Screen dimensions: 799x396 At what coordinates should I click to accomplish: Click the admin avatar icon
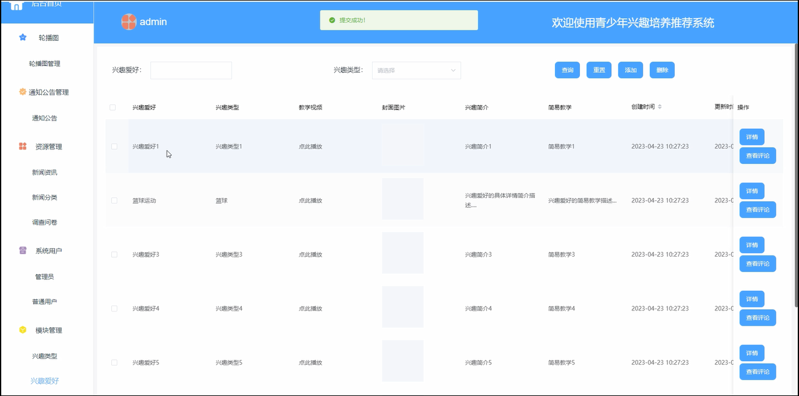[128, 22]
